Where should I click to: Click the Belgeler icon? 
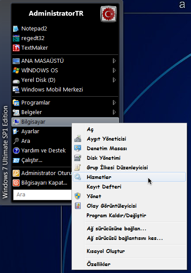(16, 112)
